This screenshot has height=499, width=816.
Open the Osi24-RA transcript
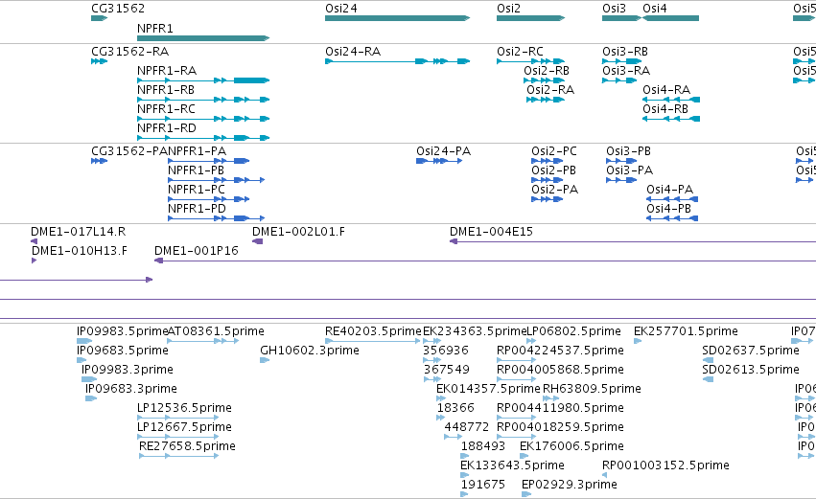398,61
